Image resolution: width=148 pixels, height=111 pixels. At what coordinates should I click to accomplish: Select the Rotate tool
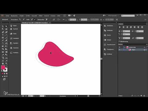pos(3,43)
